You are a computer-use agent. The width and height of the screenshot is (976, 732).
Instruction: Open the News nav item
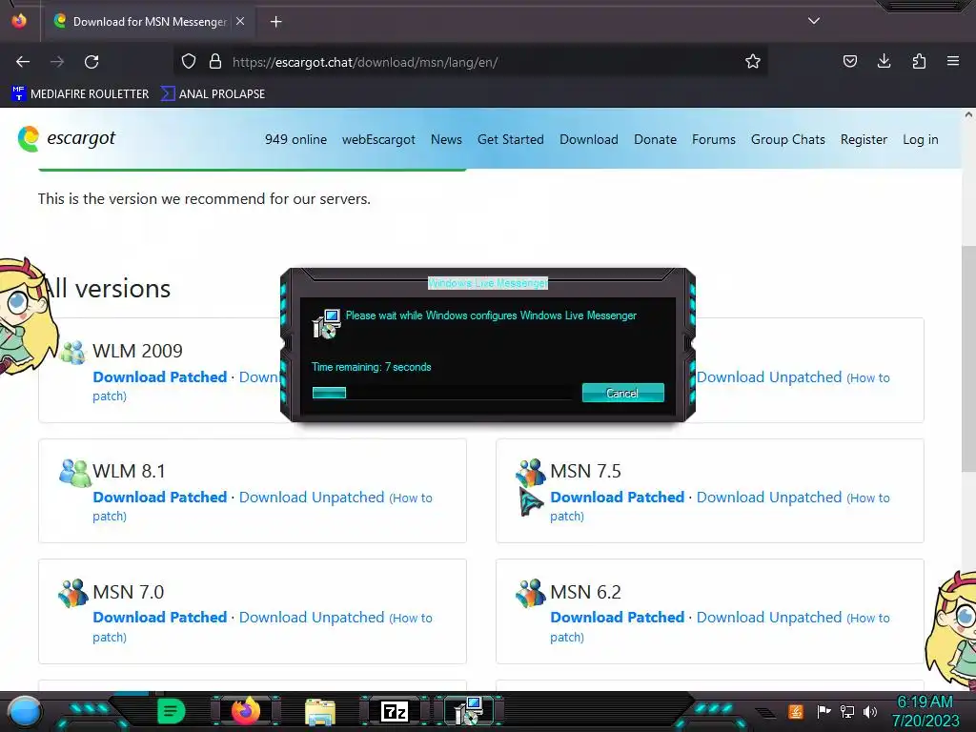[x=446, y=139]
